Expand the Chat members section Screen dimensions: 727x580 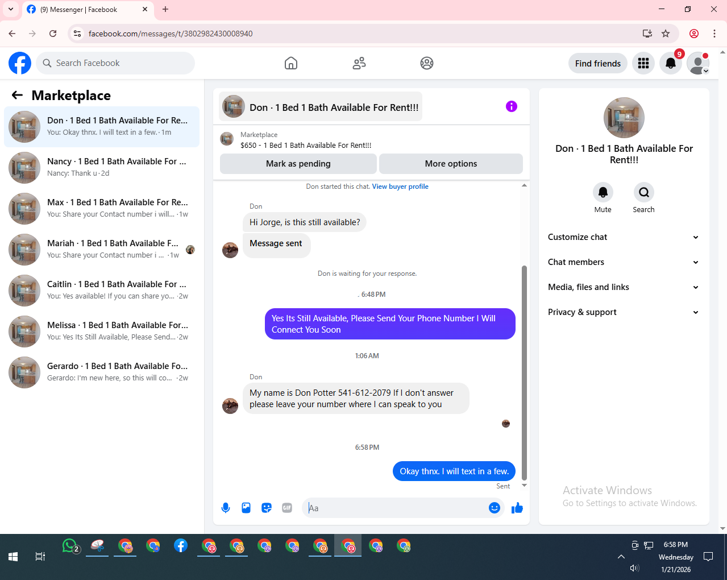coord(624,262)
